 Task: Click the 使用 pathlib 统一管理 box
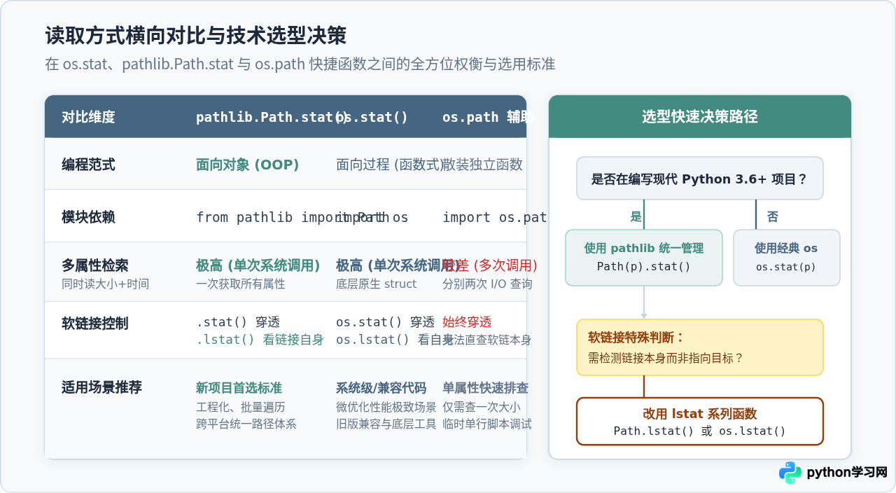pyautogui.click(x=644, y=258)
